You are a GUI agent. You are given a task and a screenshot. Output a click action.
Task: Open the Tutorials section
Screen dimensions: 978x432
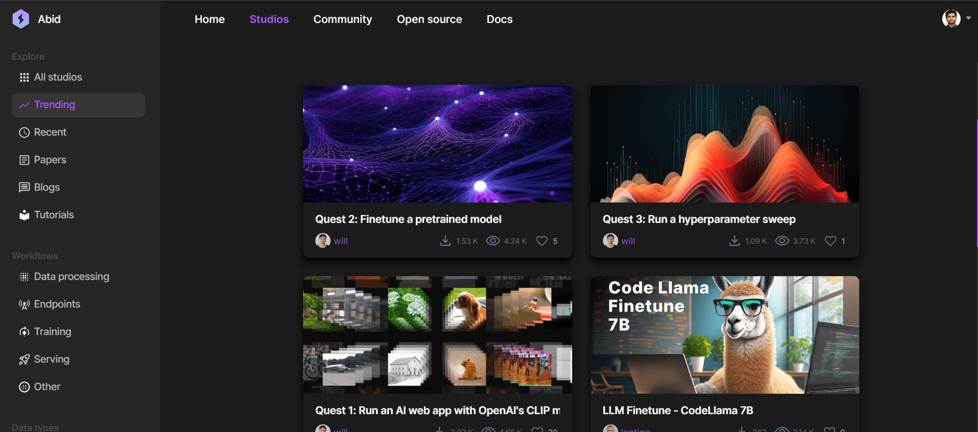[78, 215]
